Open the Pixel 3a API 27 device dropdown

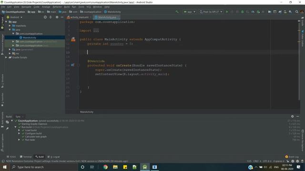tap(211, 12)
